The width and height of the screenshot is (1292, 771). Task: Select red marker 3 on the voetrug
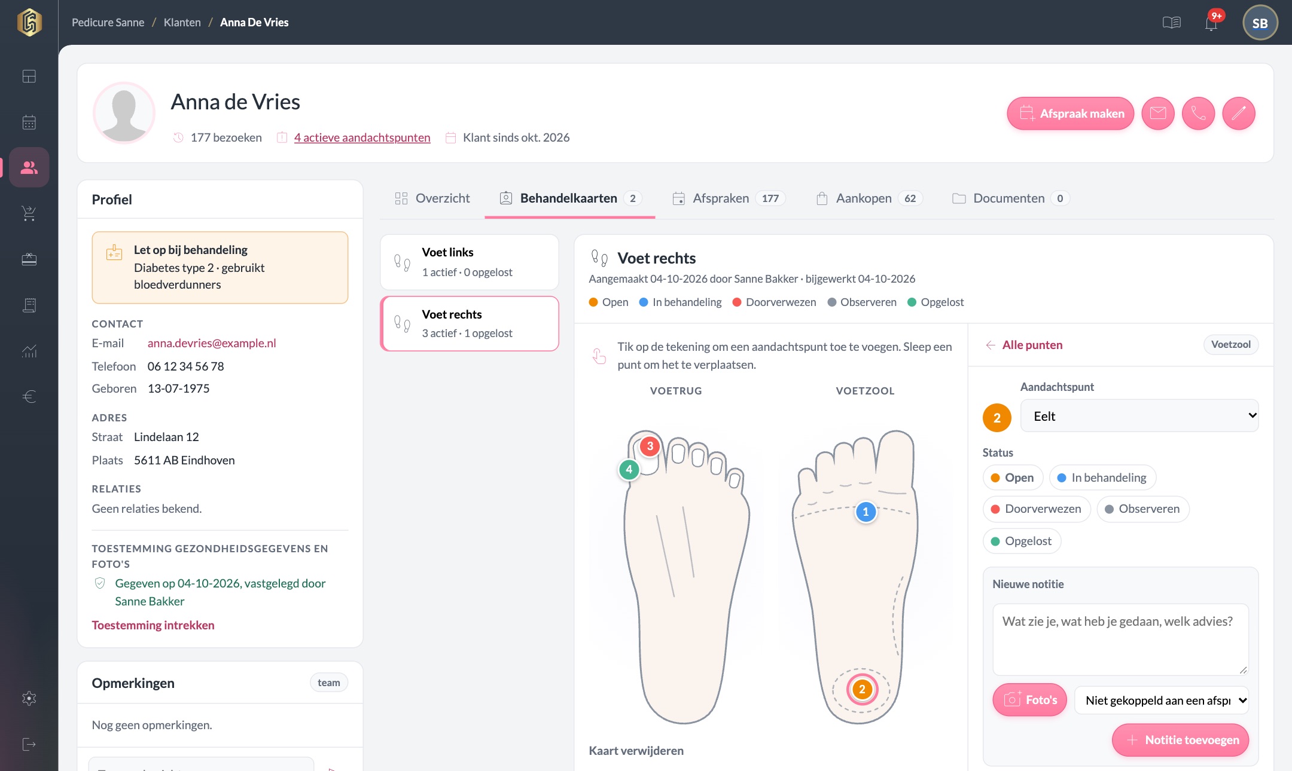(x=650, y=446)
